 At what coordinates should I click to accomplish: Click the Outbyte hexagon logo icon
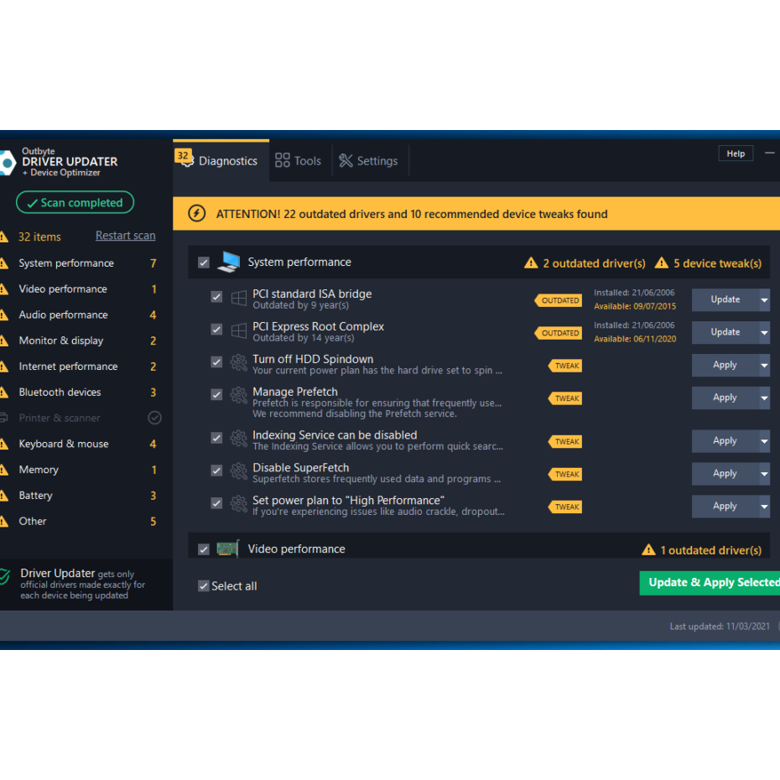pyautogui.click(x=7, y=162)
